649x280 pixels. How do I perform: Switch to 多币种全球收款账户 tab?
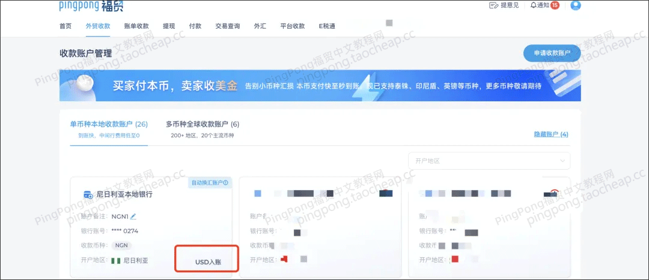(x=203, y=129)
